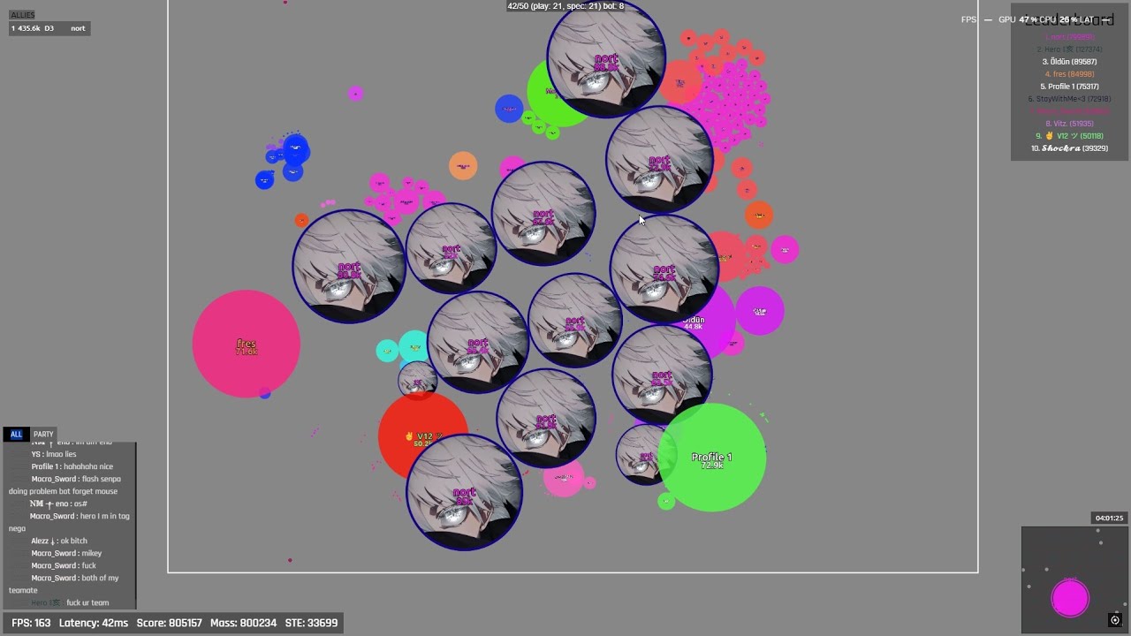1131x636 pixels.
Task: Select leaderboard entry 10. Shockra (39329)
Action: pos(1069,148)
